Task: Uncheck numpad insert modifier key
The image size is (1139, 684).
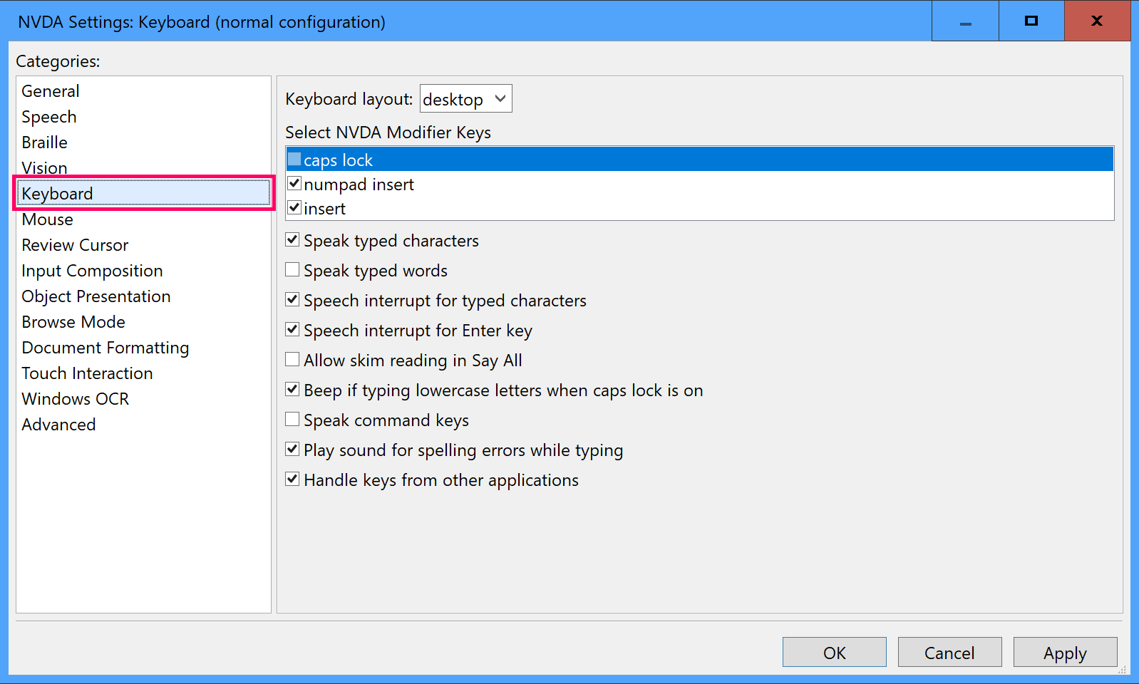Action: (x=294, y=183)
